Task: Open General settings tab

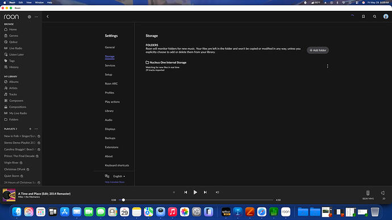Action: pos(110,48)
